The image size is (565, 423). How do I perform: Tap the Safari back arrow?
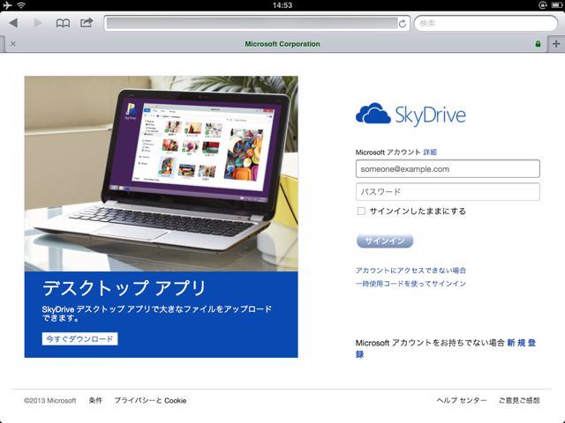pos(13,23)
